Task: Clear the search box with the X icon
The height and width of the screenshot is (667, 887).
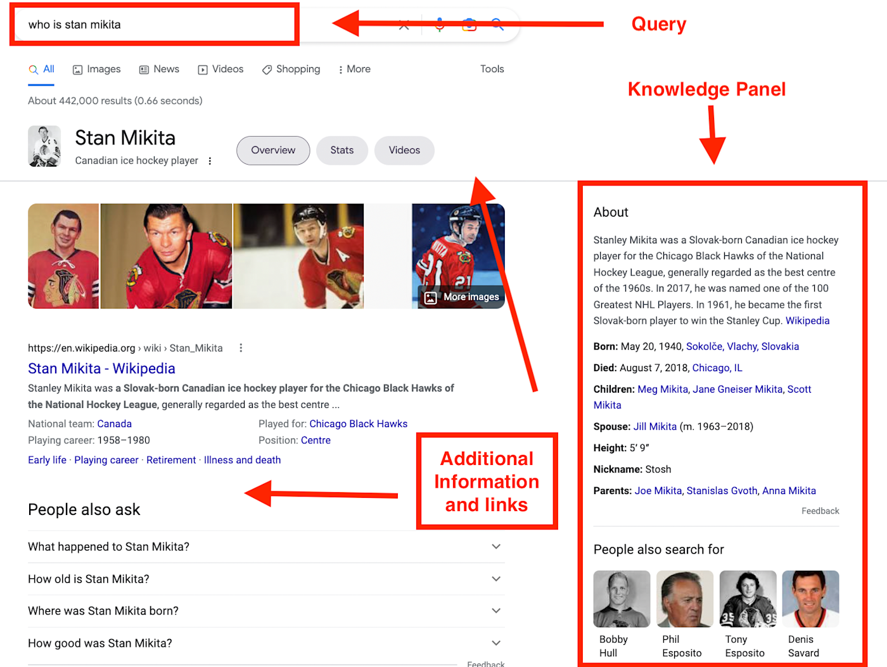Action: click(x=404, y=25)
